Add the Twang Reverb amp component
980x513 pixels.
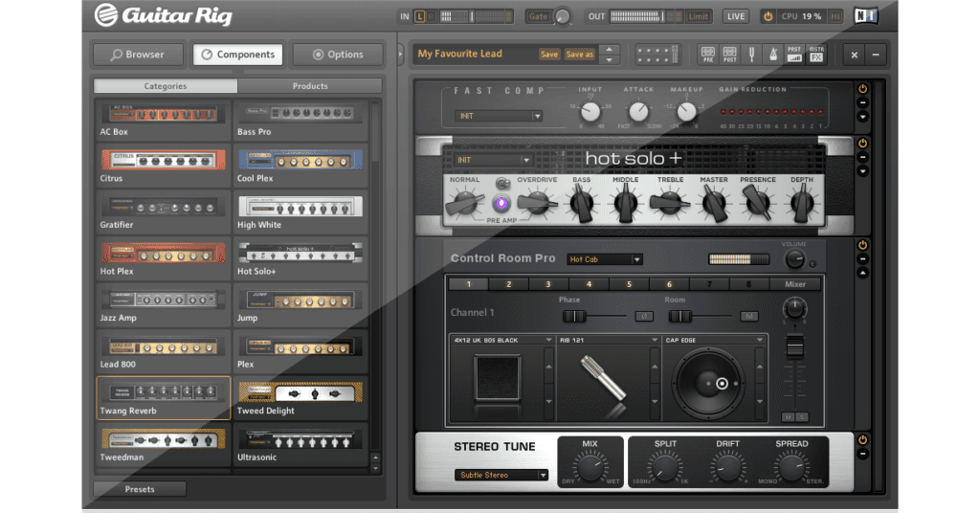(163, 397)
